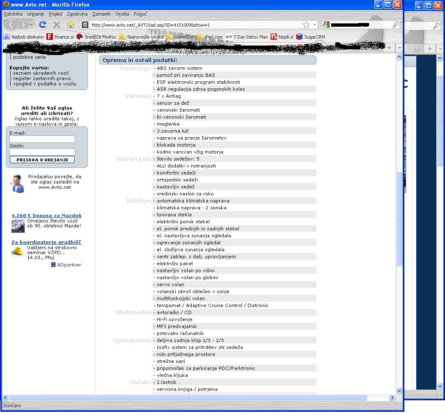Click the URL address bar
Image resolution: width=445 pixels, height=413 pixels.
196,25
